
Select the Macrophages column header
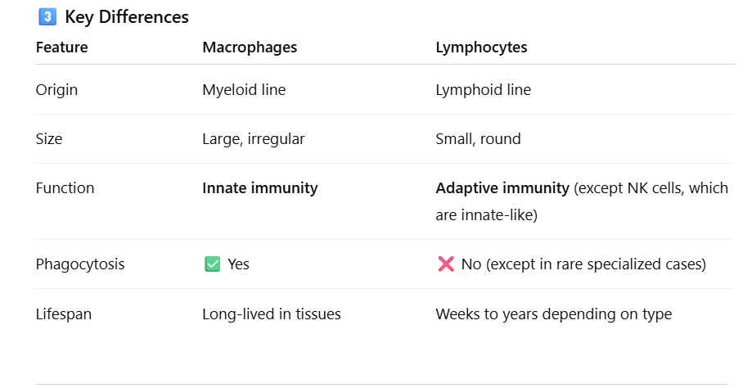click(250, 47)
